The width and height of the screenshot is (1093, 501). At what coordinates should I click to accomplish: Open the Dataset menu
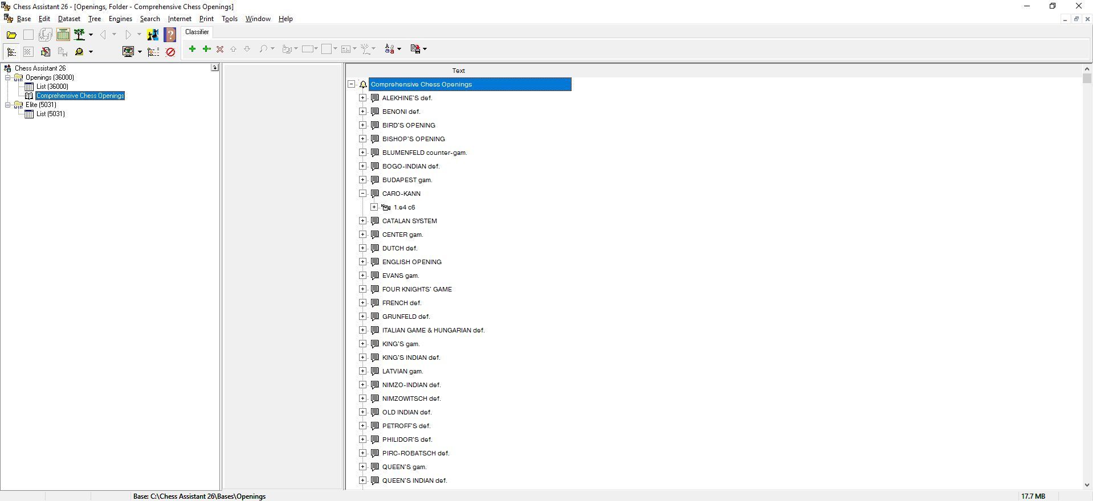click(69, 19)
